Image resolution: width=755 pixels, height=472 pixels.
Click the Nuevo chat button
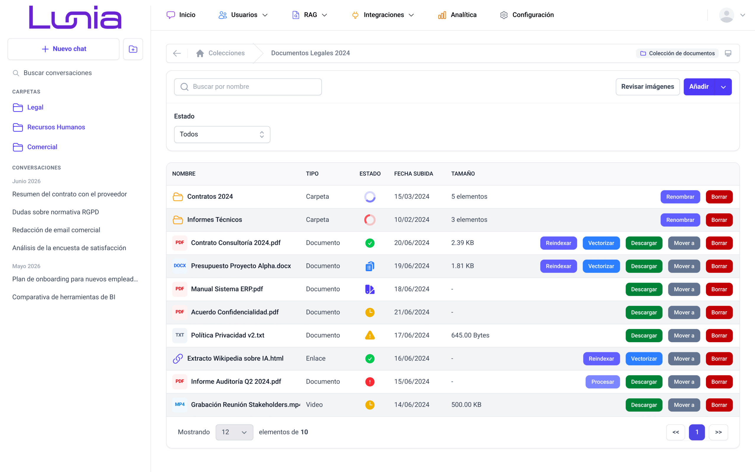coord(64,49)
